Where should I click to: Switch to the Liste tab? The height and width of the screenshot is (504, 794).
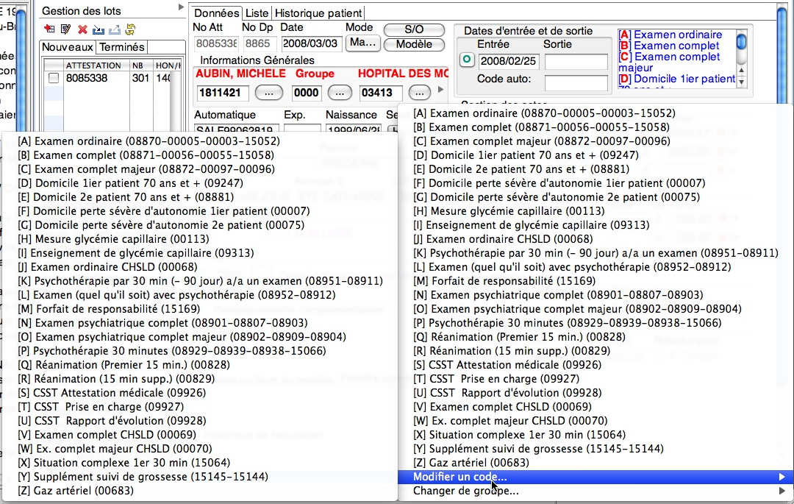(257, 13)
